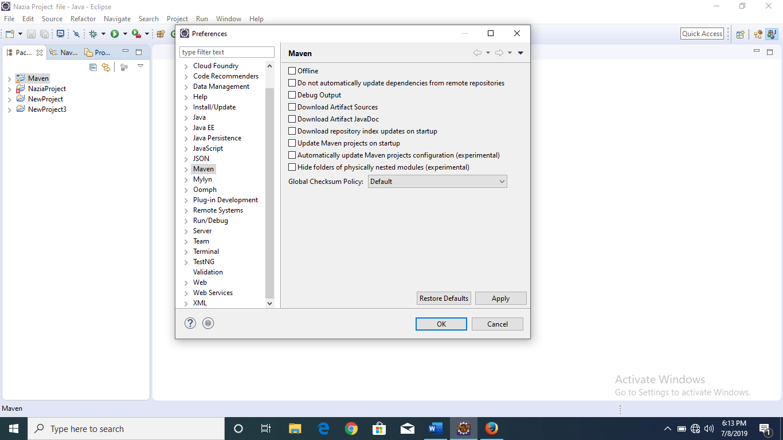The width and height of the screenshot is (783, 440).
Task: Enable Automatically update Maven projects configuration
Action: tap(292, 155)
